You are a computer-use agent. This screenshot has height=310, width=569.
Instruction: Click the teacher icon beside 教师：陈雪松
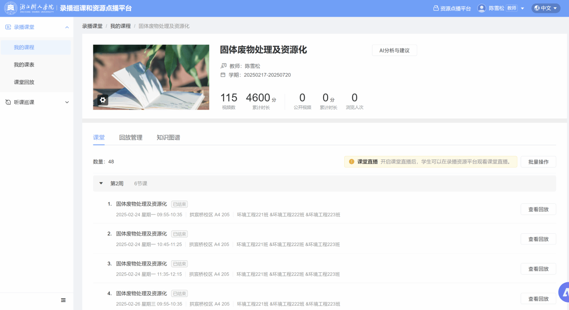(223, 66)
